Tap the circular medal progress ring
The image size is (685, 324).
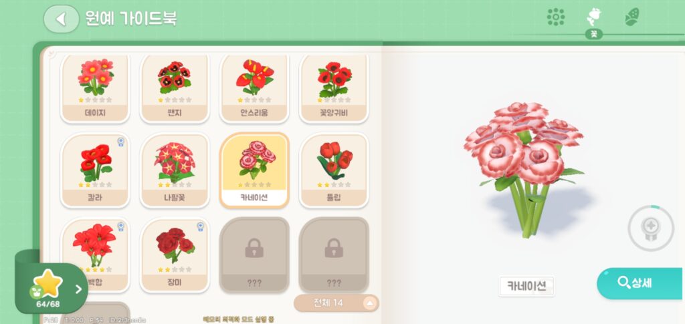click(x=651, y=228)
